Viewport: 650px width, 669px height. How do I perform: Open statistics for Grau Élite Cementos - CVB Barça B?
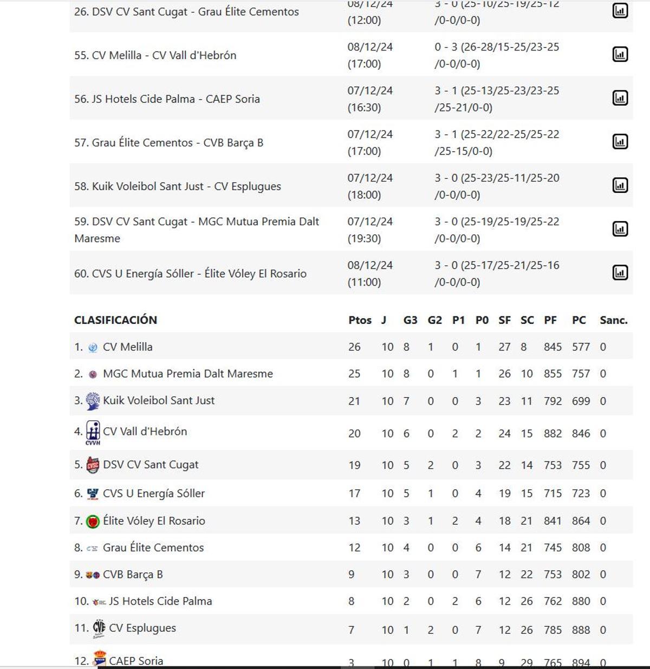click(x=619, y=142)
